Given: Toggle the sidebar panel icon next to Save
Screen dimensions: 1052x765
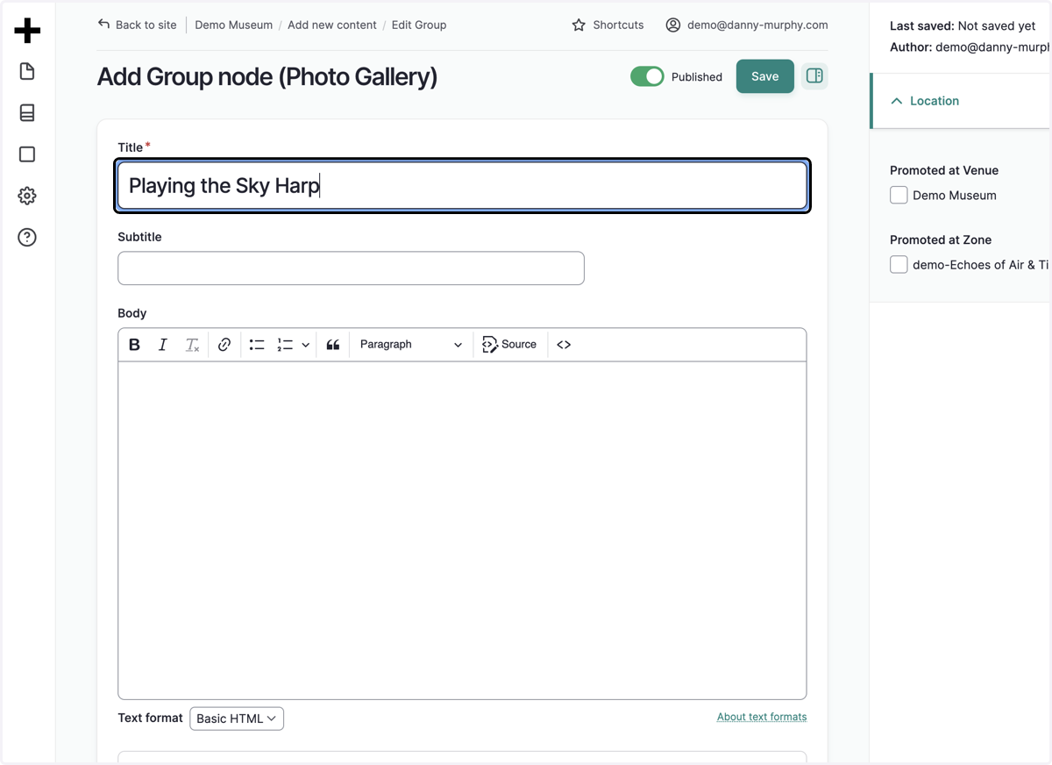Looking at the screenshot, I should [x=814, y=76].
